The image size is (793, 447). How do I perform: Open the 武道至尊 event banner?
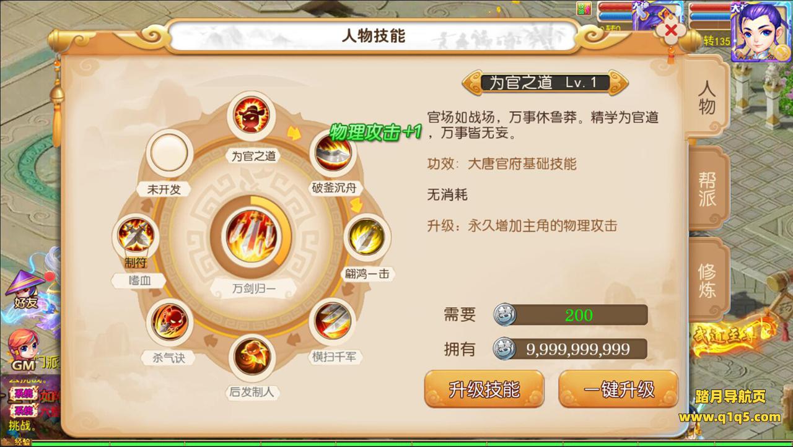tap(734, 333)
